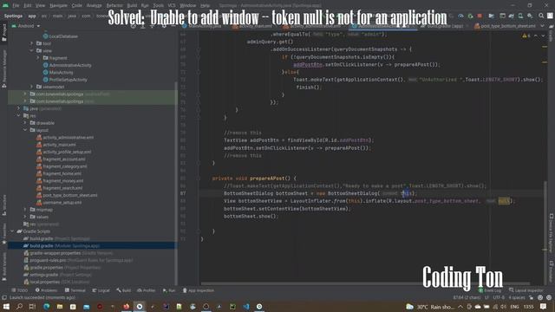Click the app breadcrumb in the navigation bar

tap(32, 16)
